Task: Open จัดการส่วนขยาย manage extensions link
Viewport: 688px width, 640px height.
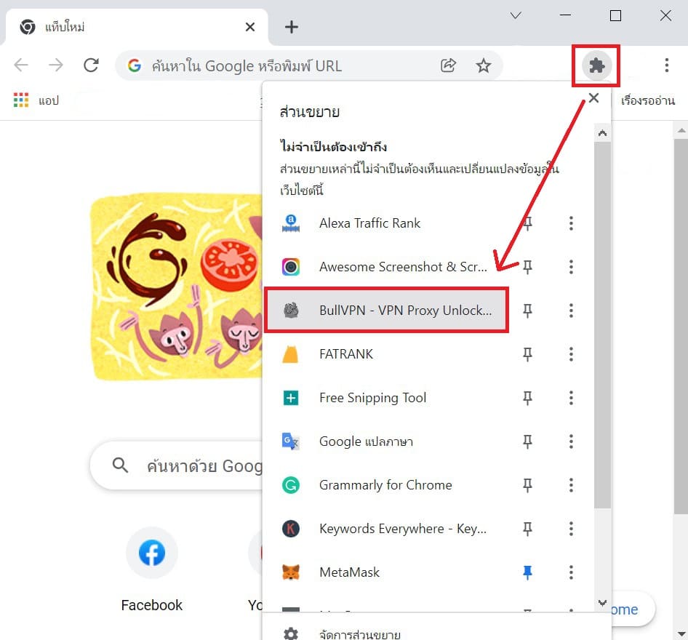Action: (359, 634)
